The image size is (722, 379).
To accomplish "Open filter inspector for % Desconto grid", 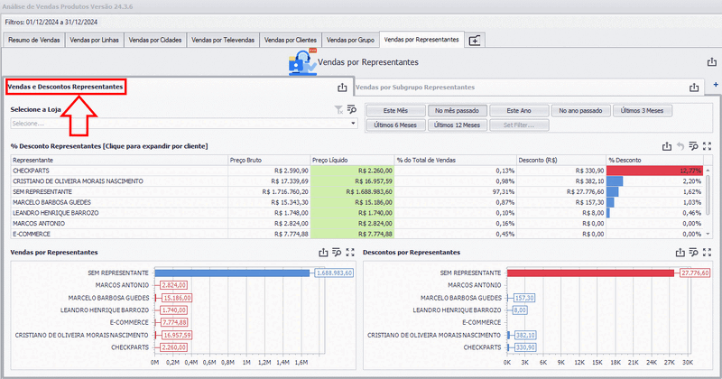I will coord(693,146).
